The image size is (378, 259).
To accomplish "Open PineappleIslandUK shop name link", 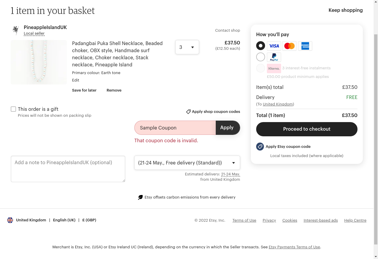I will [x=45, y=27].
